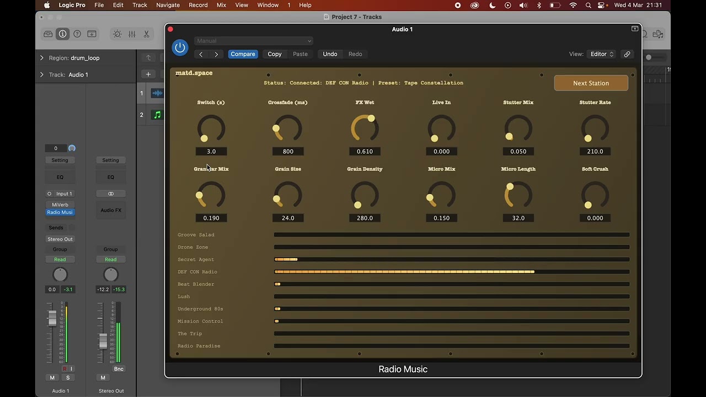Open the Mix menu
Screen dimensions: 706x397
(221, 5)
